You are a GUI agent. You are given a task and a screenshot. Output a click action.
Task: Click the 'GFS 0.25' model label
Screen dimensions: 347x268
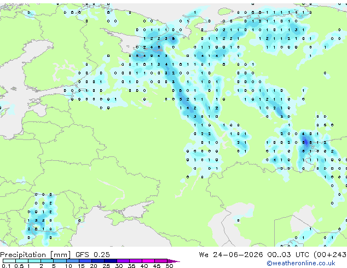(92, 255)
